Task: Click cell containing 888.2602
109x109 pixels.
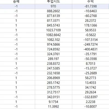Action: click(x=53, y=11)
